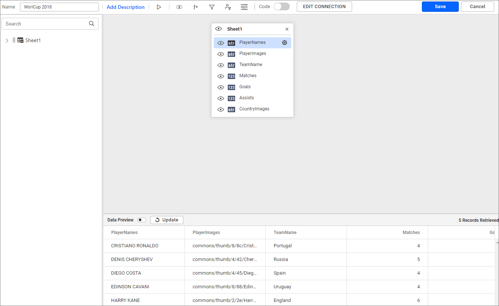Image resolution: width=499 pixels, height=306 pixels.
Task: Toggle the Code view switch
Action: tap(282, 7)
